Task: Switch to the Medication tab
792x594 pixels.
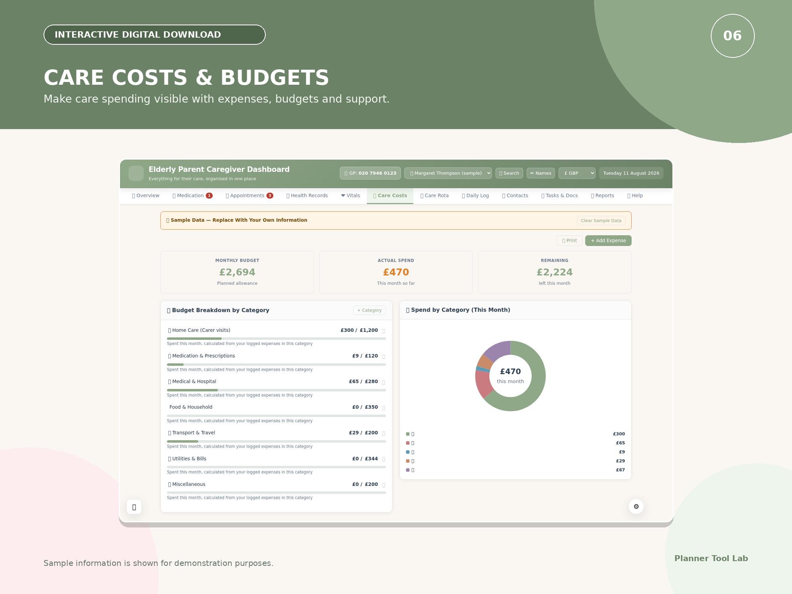Action: [x=192, y=196]
